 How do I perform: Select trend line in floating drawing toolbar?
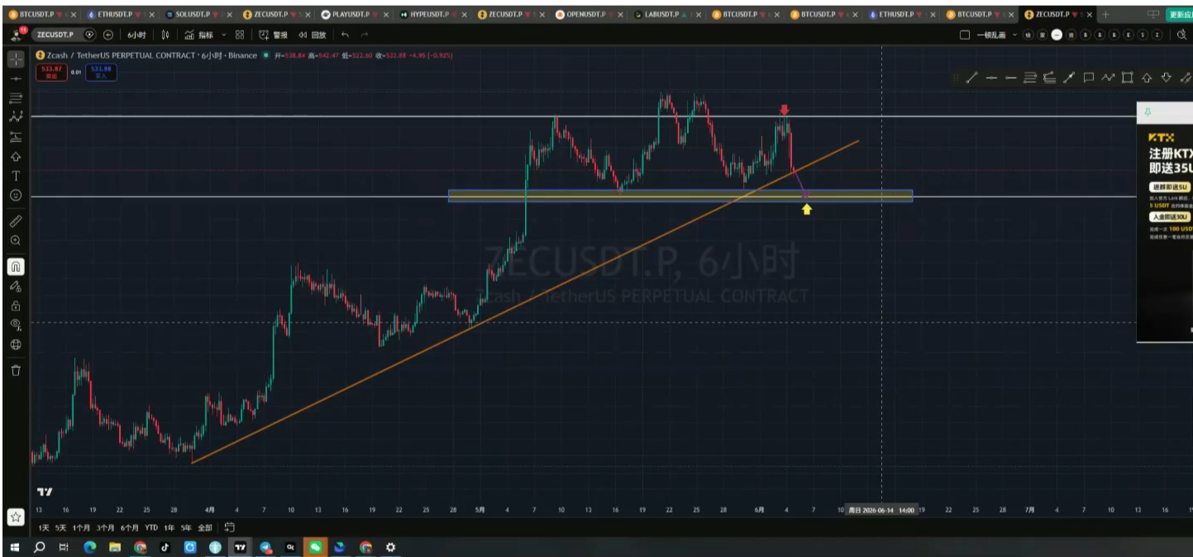971,78
